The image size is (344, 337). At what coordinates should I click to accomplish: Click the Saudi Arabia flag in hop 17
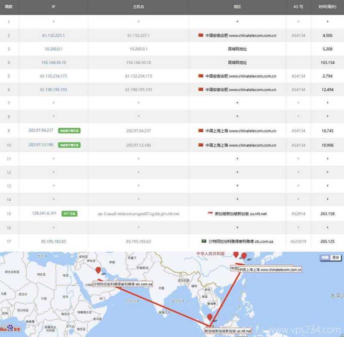pyautogui.click(x=204, y=241)
